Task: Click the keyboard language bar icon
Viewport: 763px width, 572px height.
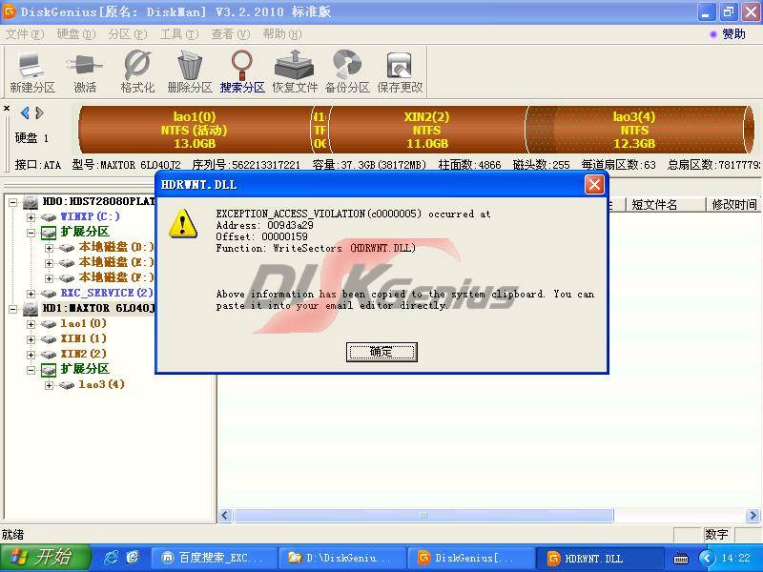Action: [x=681, y=558]
